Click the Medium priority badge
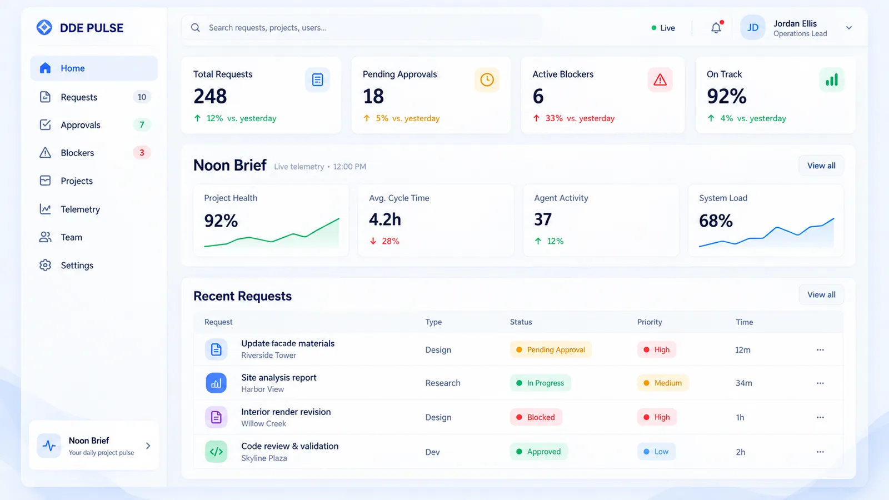Viewport: 889px width, 500px height. coord(662,383)
